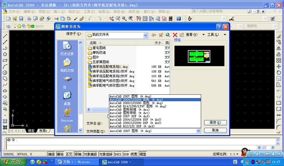Image resolution: width=284 pixels, height=166 pixels.
Task: Toggle the 栅格 grid display button
Action: (60, 154)
